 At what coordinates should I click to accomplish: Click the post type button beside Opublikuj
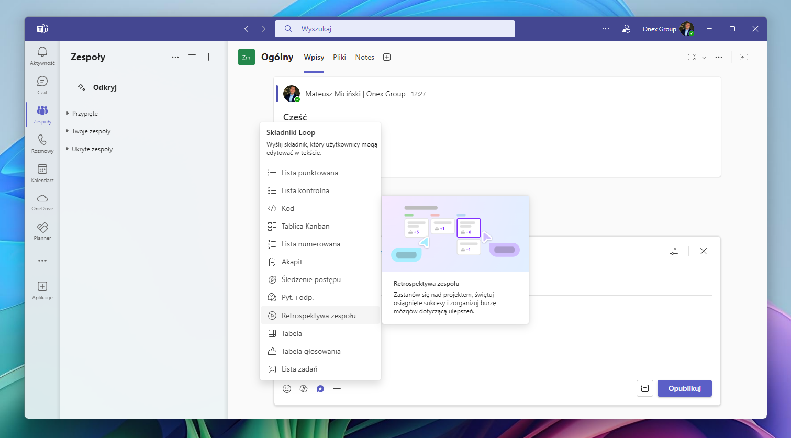click(645, 388)
